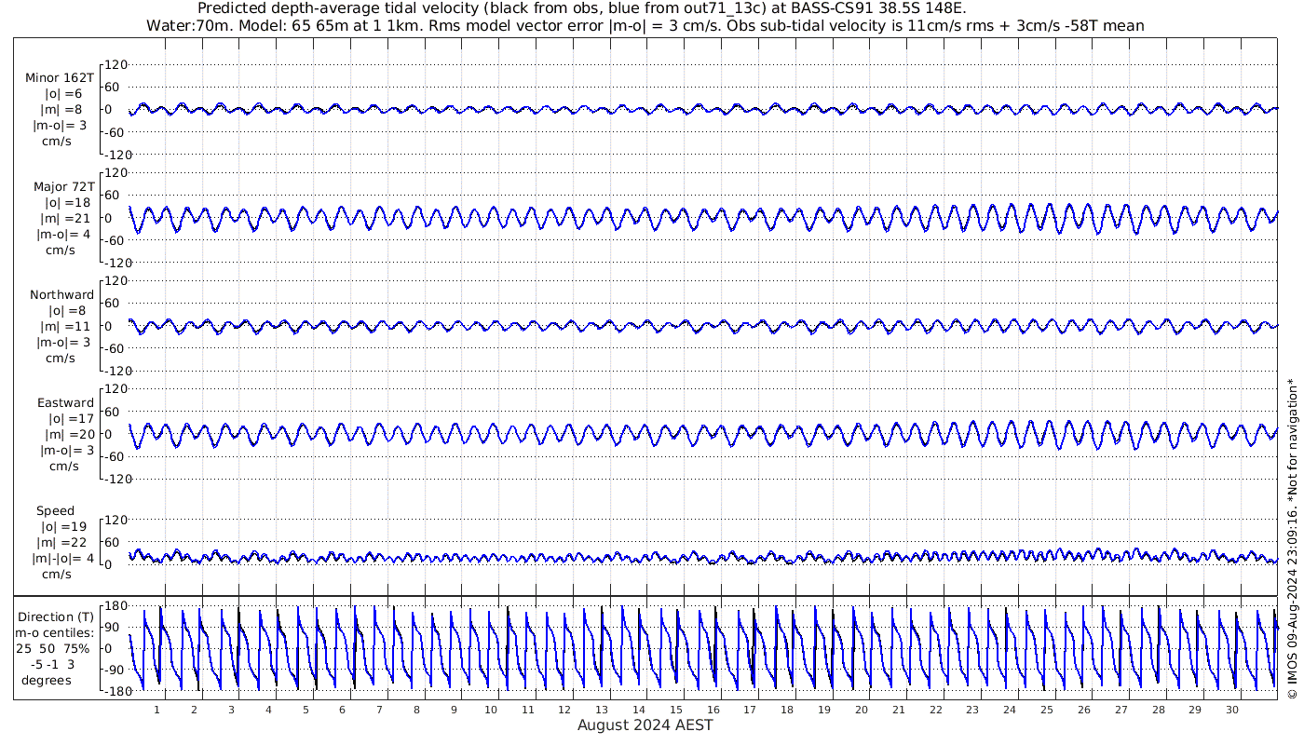1304x745 pixels.
Task: Select the "Major 72T" panel label
Action: 63,187
